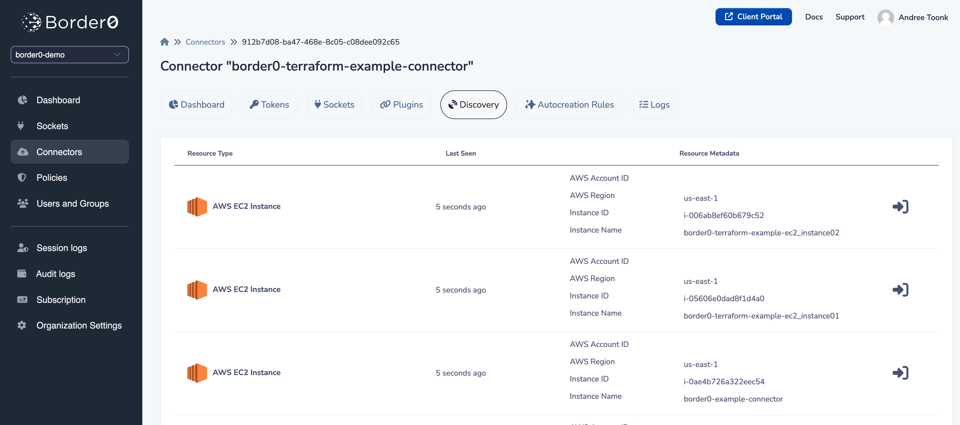Switch to the Logs tab
The width and height of the screenshot is (960, 425).
click(x=654, y=105)
